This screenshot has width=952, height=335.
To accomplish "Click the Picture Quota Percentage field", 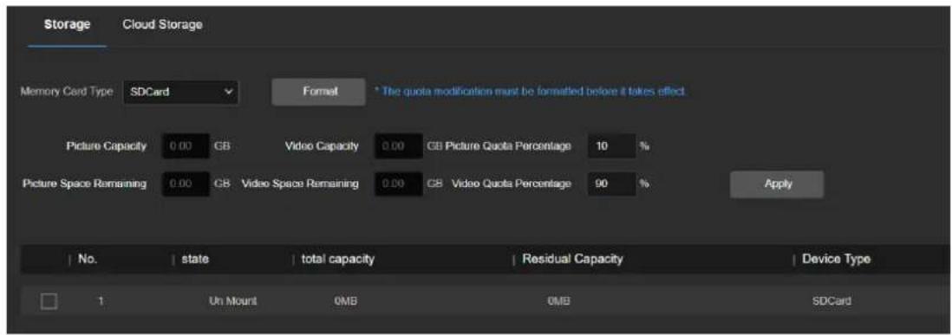I will (611, 146).
